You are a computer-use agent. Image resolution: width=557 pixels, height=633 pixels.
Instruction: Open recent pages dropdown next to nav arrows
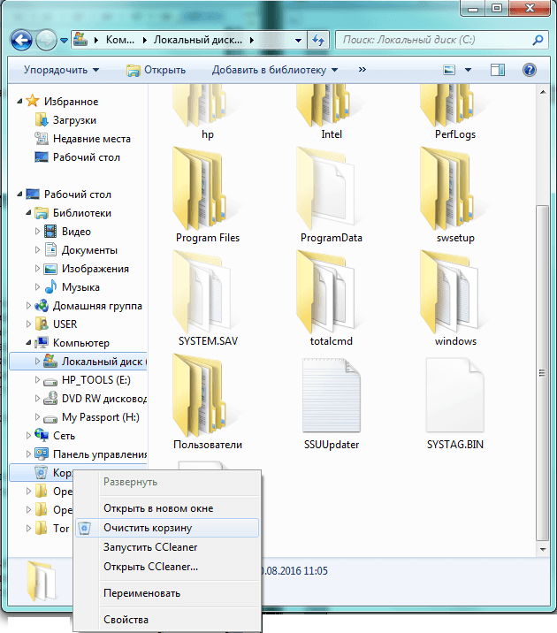point(64,41)
